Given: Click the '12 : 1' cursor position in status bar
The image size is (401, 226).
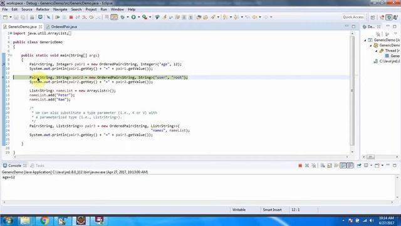Looking at the screenshot, I should pyautogui.click(x=295, y=210).
